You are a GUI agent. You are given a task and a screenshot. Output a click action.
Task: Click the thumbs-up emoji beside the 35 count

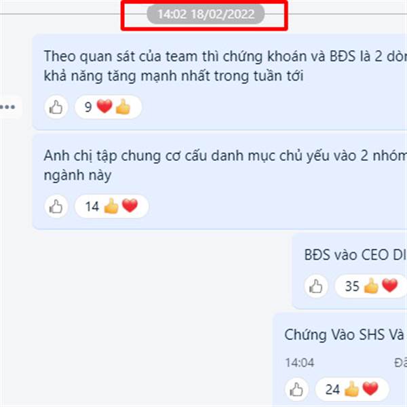pos(371,286)
